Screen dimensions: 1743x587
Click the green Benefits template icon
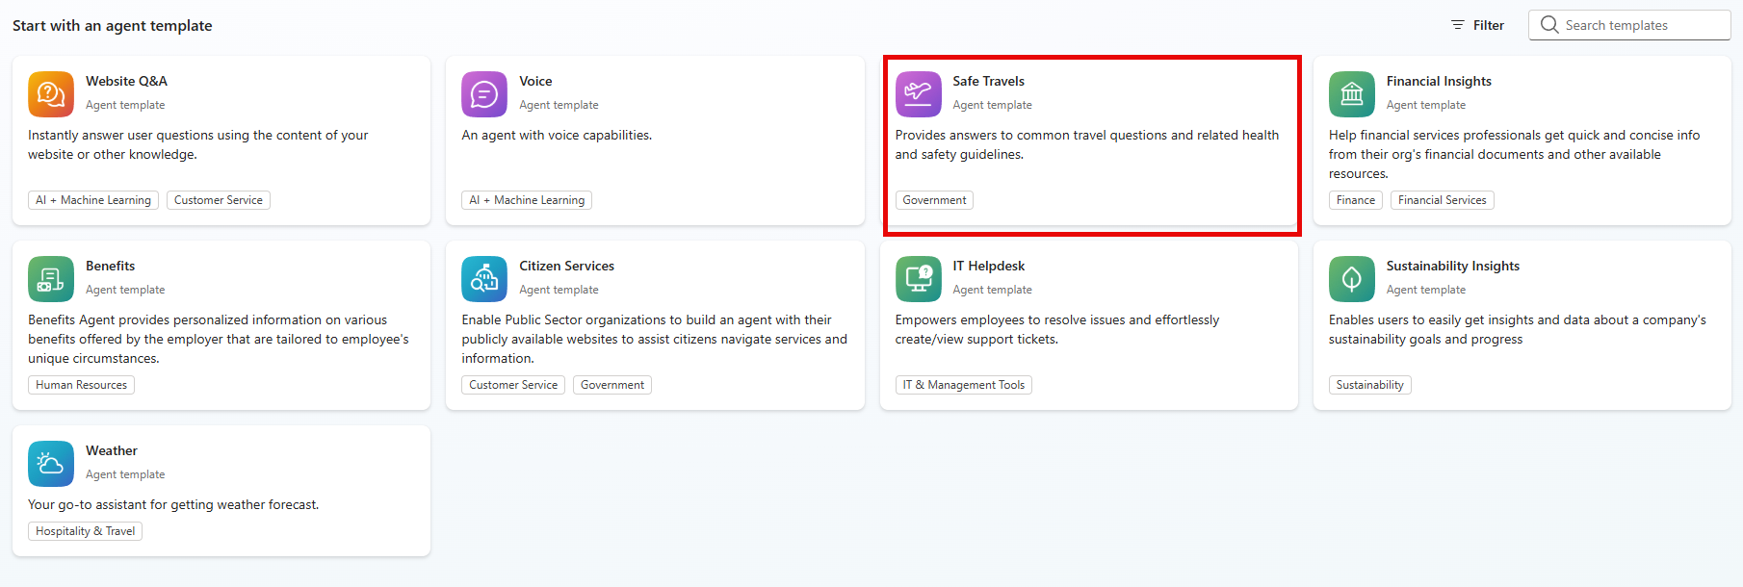coord(51,279)
